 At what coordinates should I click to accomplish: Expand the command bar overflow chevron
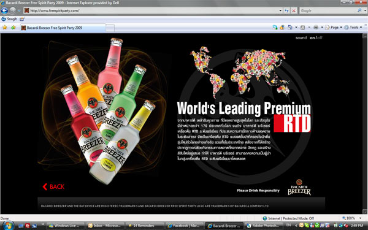pos(366,25)
